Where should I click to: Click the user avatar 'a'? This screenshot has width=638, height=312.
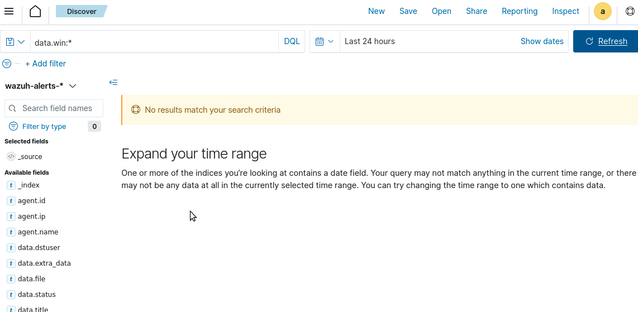point(602,11)
